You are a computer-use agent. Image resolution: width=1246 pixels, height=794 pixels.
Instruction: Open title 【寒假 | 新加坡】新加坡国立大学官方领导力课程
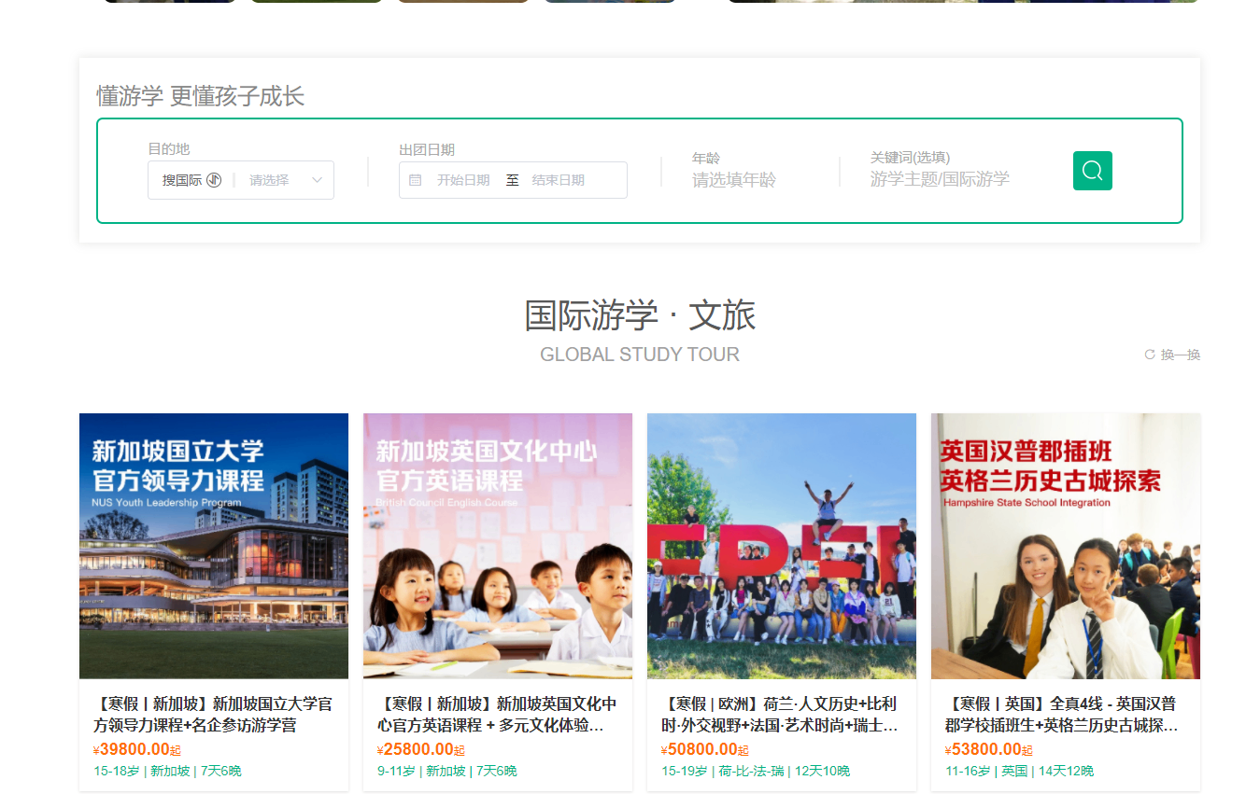tap(214, 714)
